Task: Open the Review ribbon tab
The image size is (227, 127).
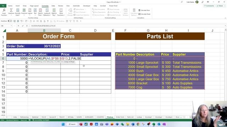Action: tap(61, 6)
